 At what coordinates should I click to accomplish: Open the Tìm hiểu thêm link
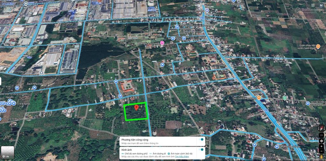point(182,157)
